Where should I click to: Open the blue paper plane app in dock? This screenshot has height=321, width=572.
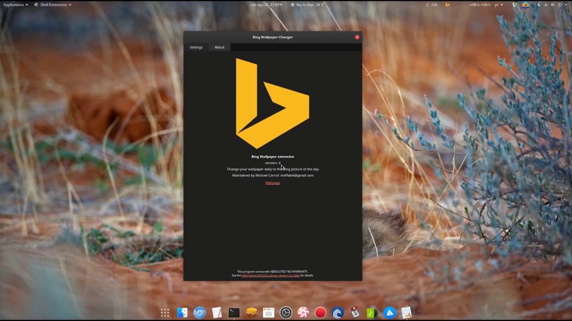pos(390,313)
